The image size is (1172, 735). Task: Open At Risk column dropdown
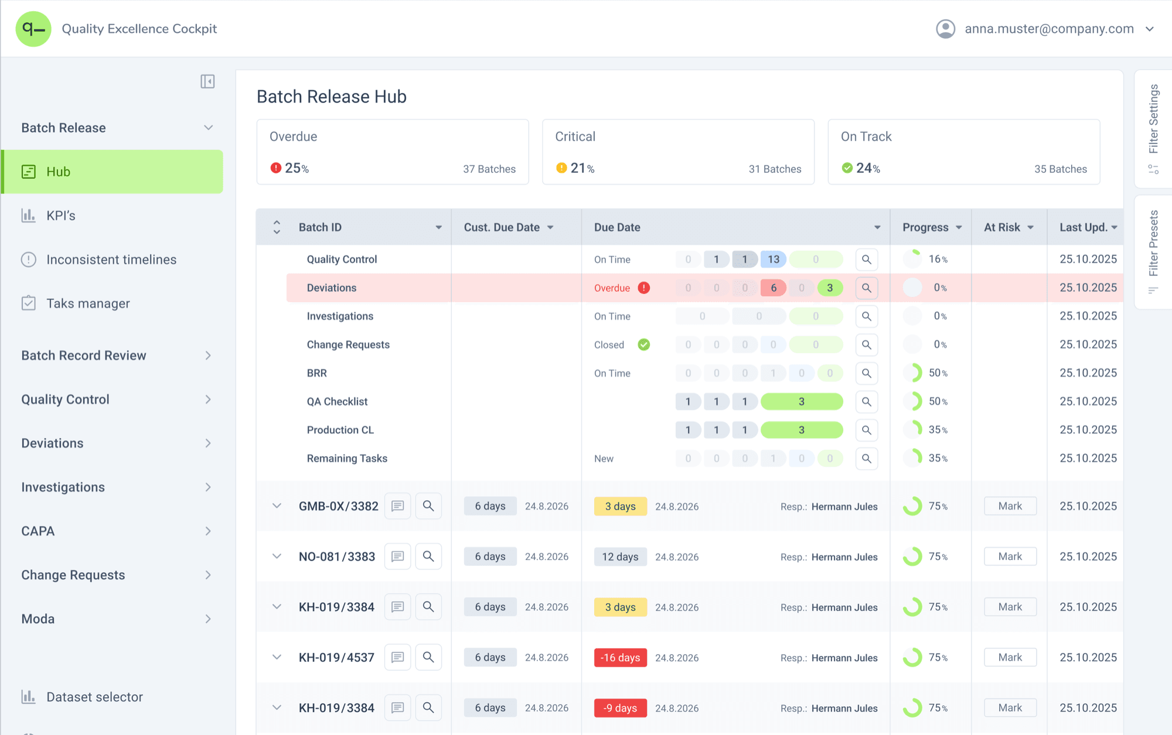pyautogui.click(x=1030, y=227)
